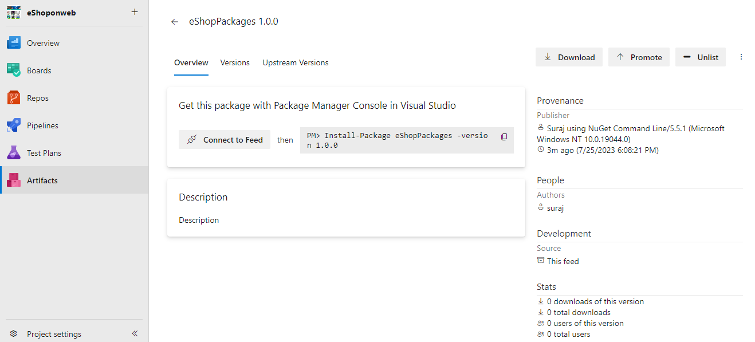Download the eShopPackages package
Image resolution: width=755 pixels, height=342 pixels.
(569, 57)
